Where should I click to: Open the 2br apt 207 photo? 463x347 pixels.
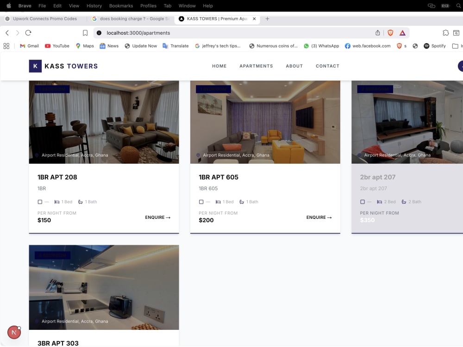407,122
